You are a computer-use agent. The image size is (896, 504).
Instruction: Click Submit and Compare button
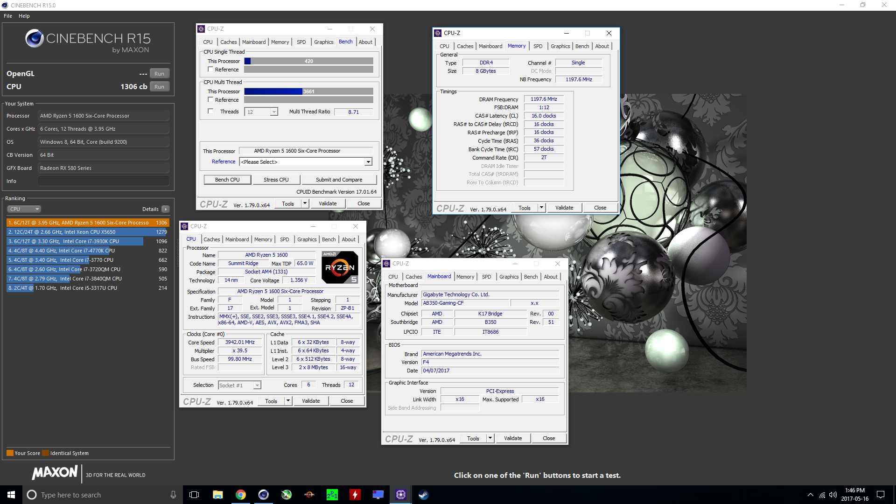pos(339,180)
